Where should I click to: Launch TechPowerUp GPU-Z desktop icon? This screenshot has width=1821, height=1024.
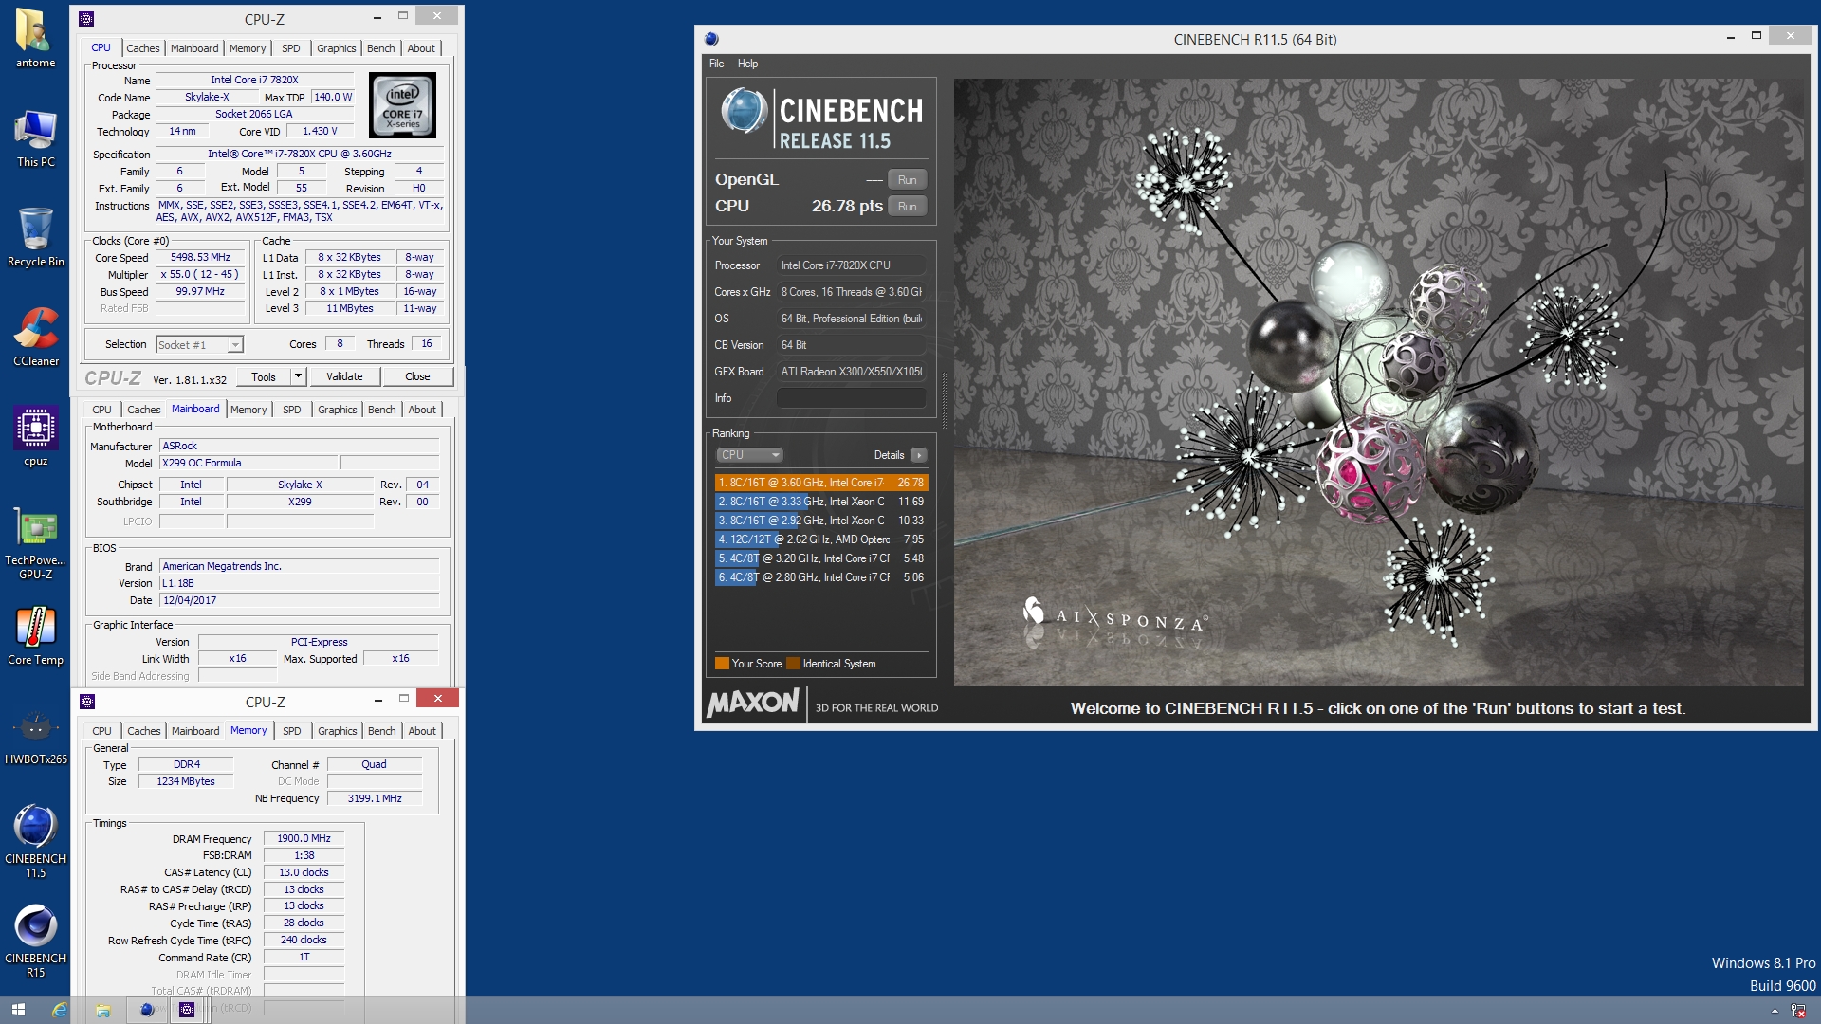tap(35, 543)
